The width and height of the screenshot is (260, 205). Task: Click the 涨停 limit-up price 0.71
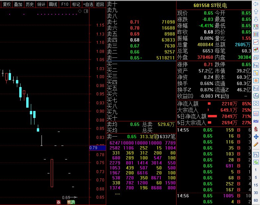click(208, 64)
